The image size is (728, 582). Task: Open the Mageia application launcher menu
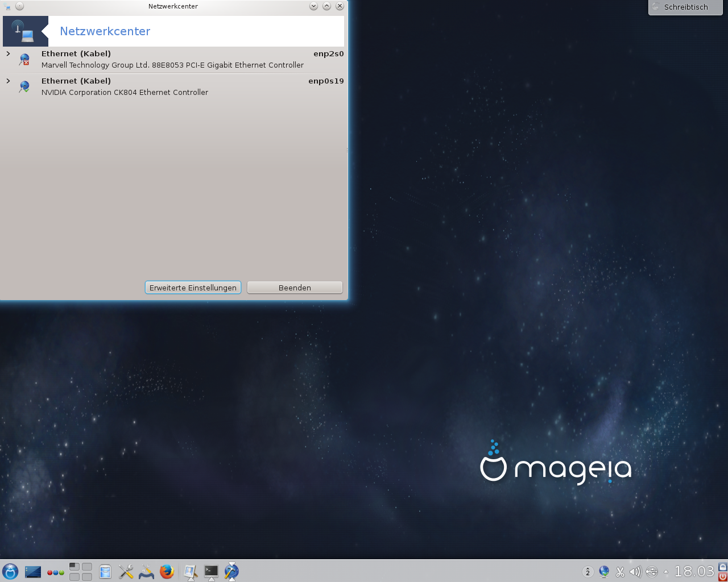pos(10,571)
